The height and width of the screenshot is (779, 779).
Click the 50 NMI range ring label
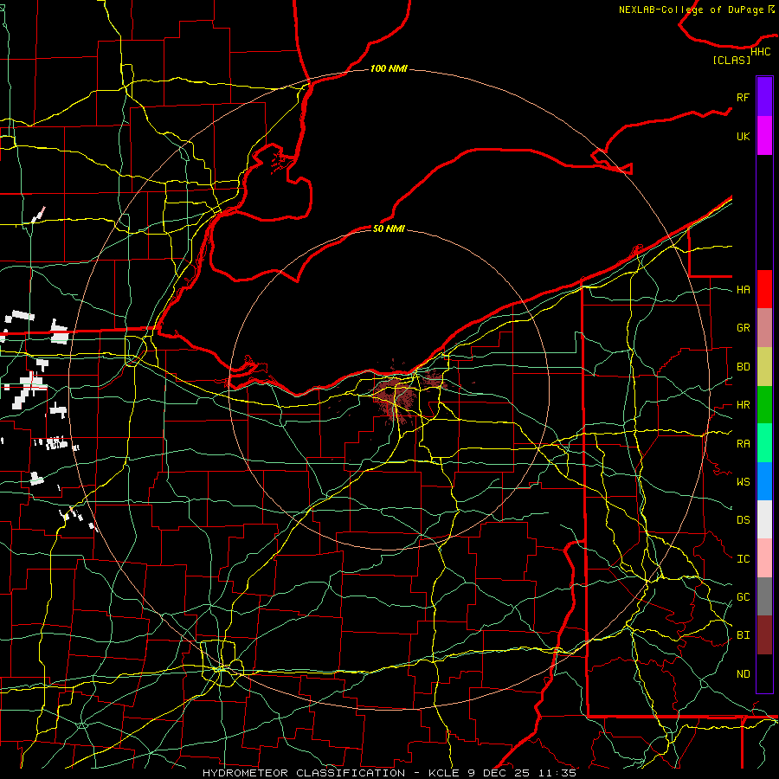389,229
